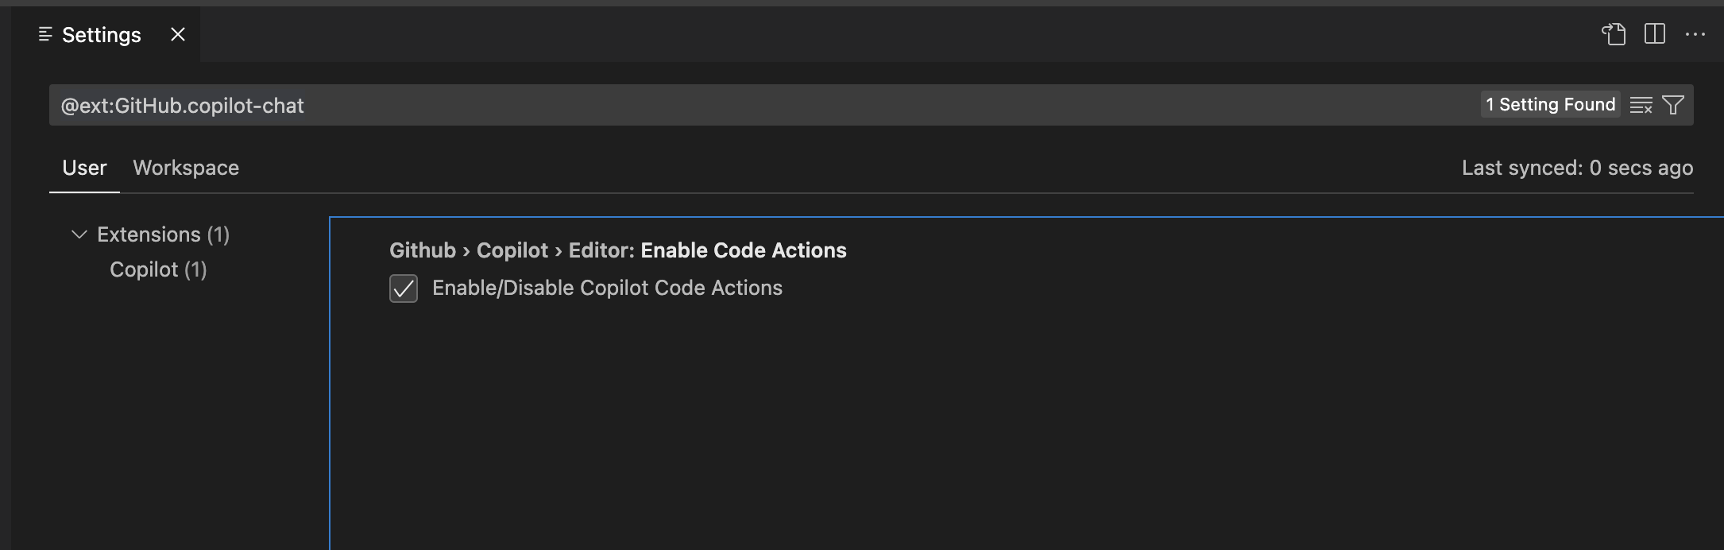1724x550 pixels.
Task: Split the Settings editor to the right
Action: coord(1656,34)
